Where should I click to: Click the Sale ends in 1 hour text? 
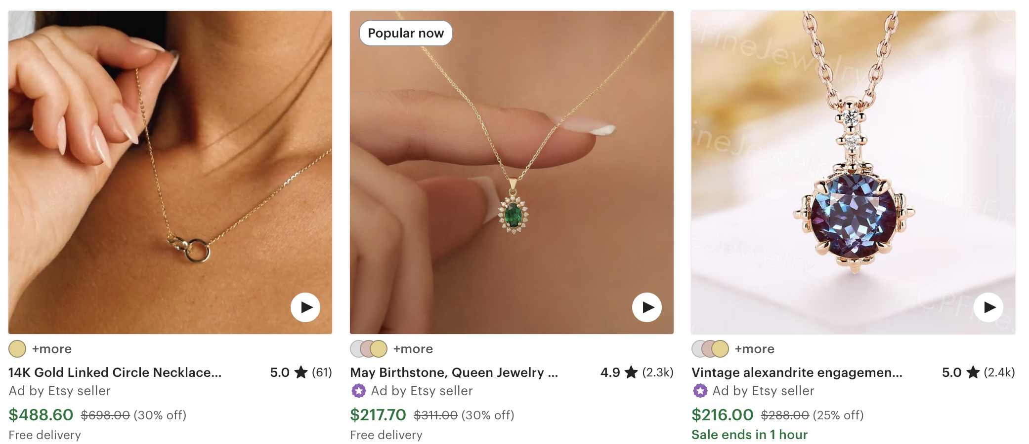tap(749, 435)
